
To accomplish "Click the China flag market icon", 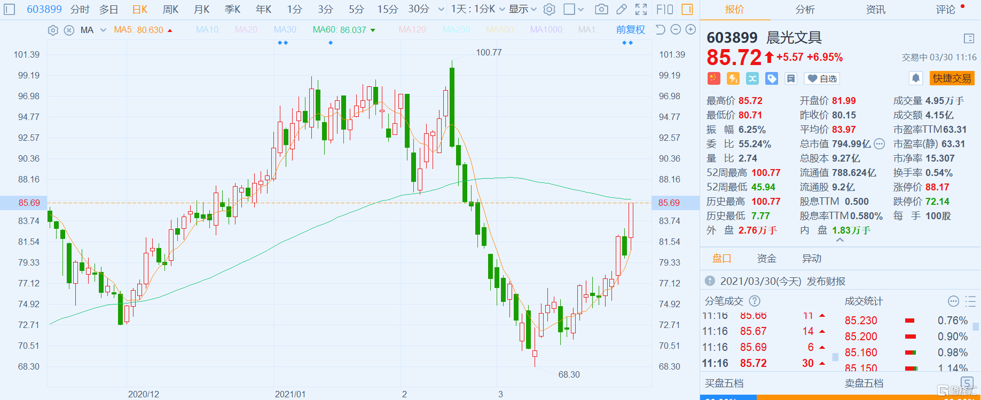I will (714, 79).
